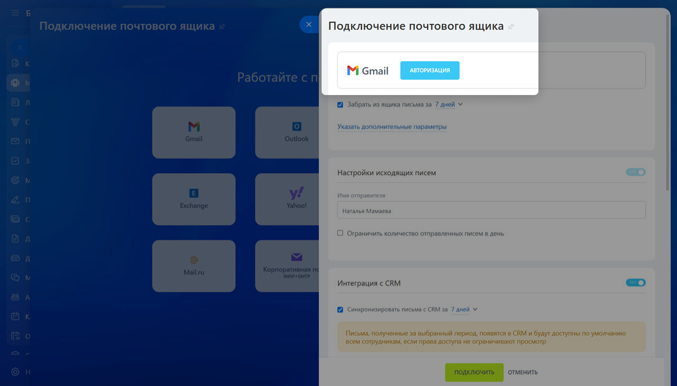
Task: Click the pencil signature icon in the left sidebar
Action: click(x=15, y=200)
